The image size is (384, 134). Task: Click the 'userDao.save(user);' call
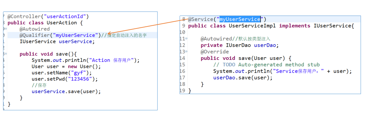point(243,78)
